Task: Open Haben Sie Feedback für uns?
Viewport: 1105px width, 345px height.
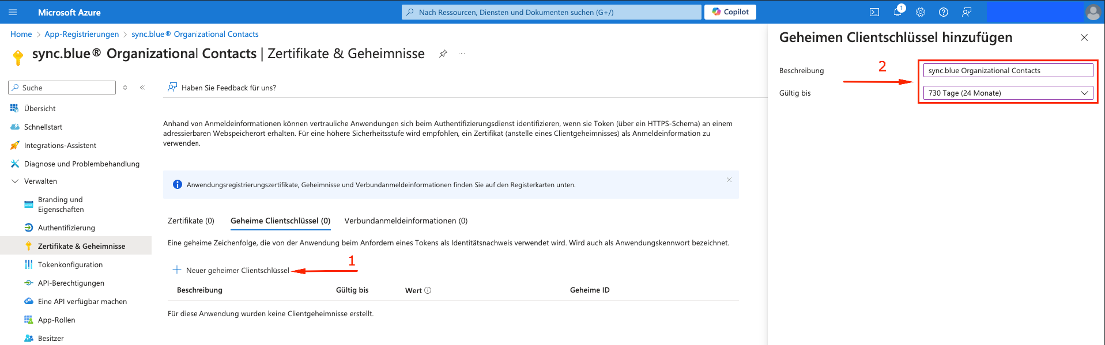Action: tap(222, 88)
